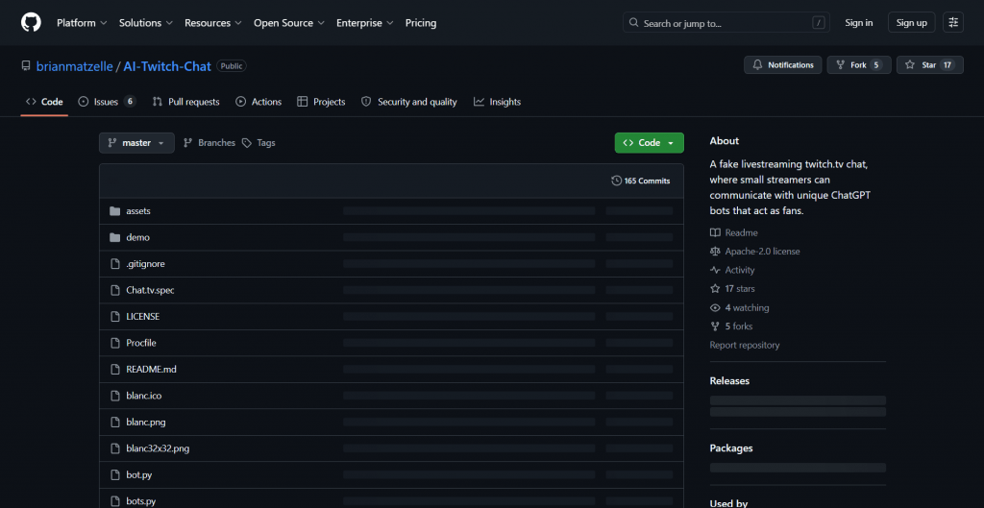View the Tags list

(x=258, y=143)
